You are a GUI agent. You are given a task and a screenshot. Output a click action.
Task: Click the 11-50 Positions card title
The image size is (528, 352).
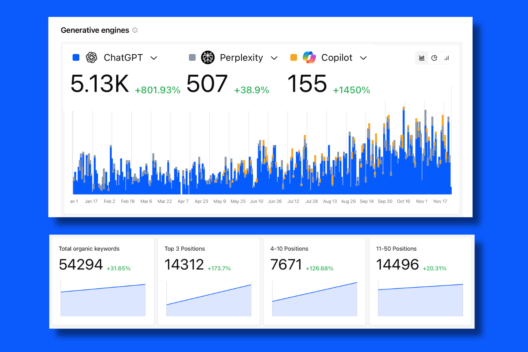(396, 249)
